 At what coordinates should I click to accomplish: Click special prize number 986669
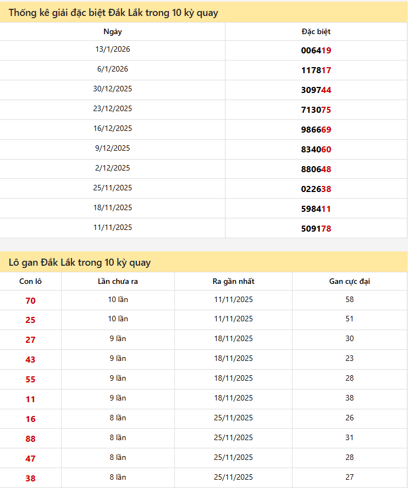[x=316, y=130]
